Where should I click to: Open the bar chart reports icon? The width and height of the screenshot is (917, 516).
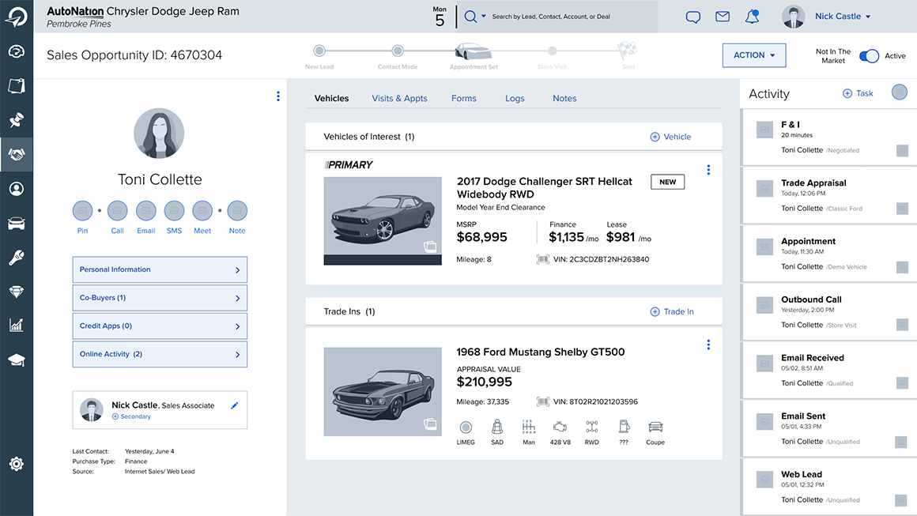point(17,326)
